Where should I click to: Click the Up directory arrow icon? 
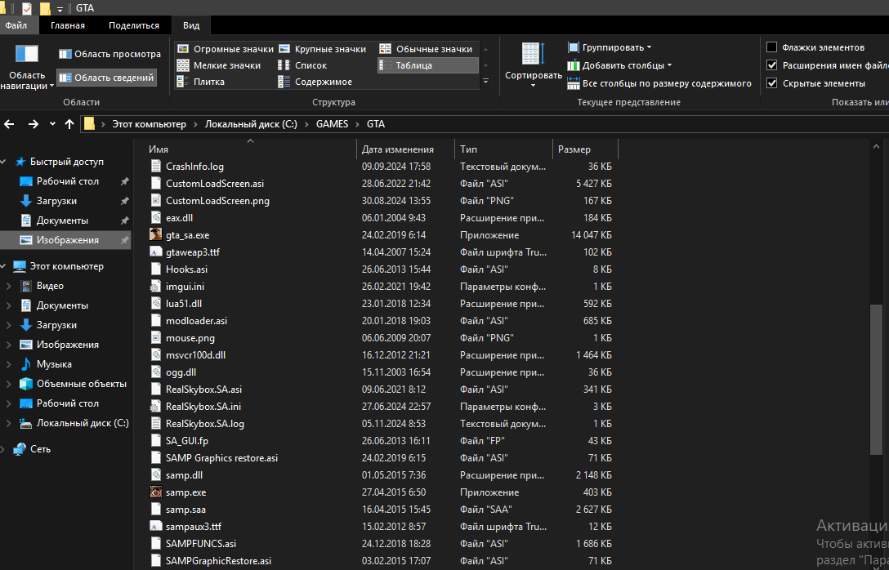tap(69, 124)
